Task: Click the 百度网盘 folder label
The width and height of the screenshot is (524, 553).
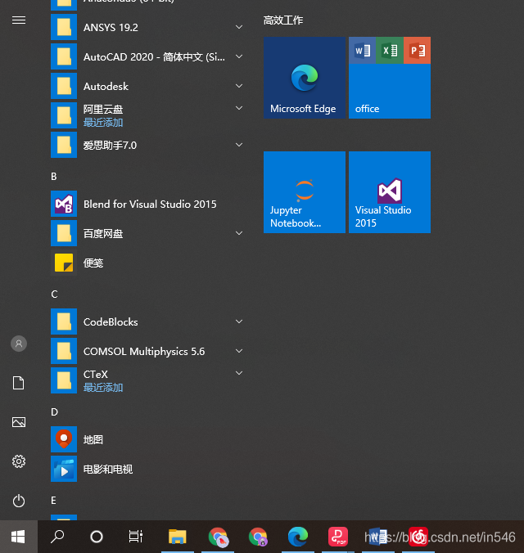Action: point(103,233)
